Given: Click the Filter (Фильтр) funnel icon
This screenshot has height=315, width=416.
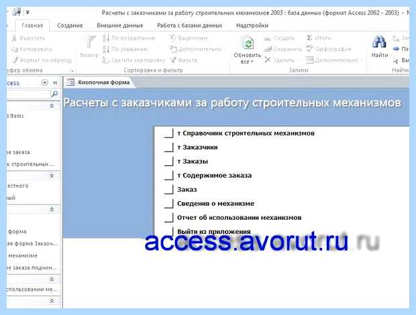Looking at the screenshot, I should pos(89,43).
